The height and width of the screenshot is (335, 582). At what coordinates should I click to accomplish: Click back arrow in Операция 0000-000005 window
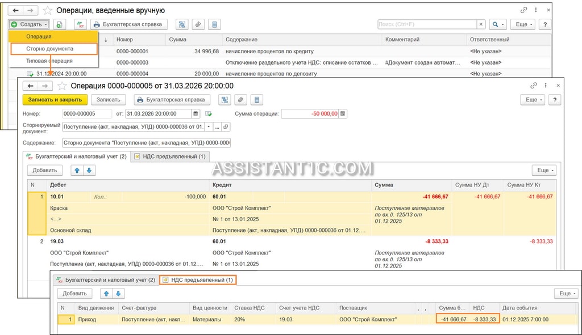(31, 86)
